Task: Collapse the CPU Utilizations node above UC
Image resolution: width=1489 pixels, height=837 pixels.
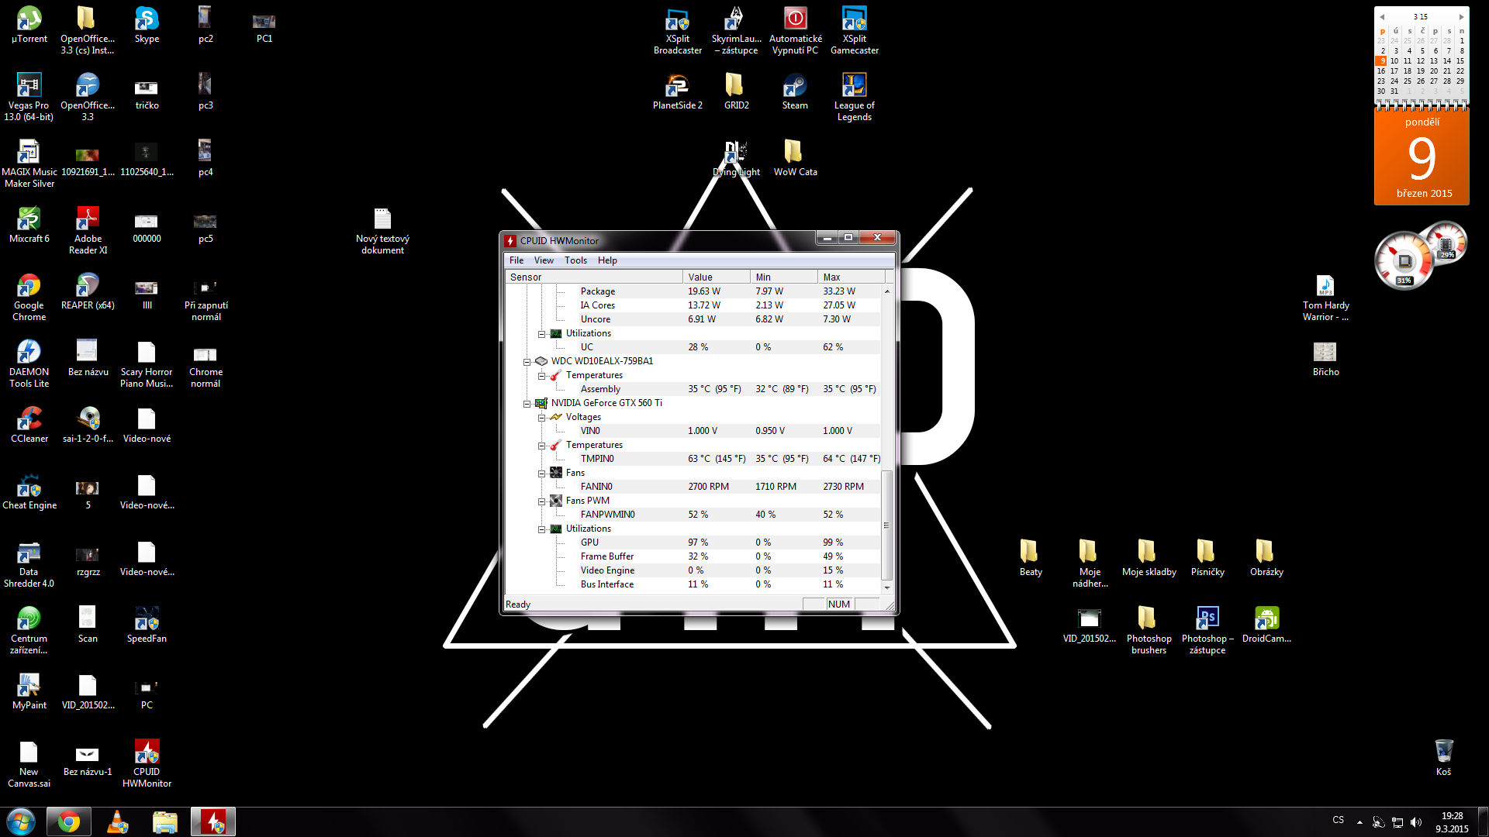Action: 541,334
